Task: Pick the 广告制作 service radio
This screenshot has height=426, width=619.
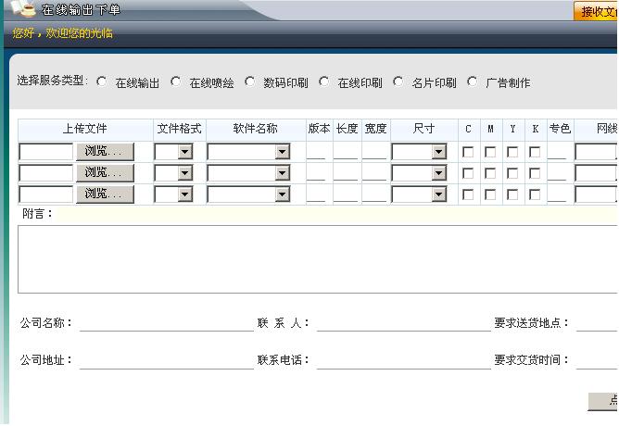Action: (472, 81)
